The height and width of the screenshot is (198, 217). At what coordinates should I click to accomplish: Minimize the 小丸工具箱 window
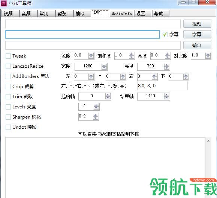pyautogui.click(x=183, y=2)
